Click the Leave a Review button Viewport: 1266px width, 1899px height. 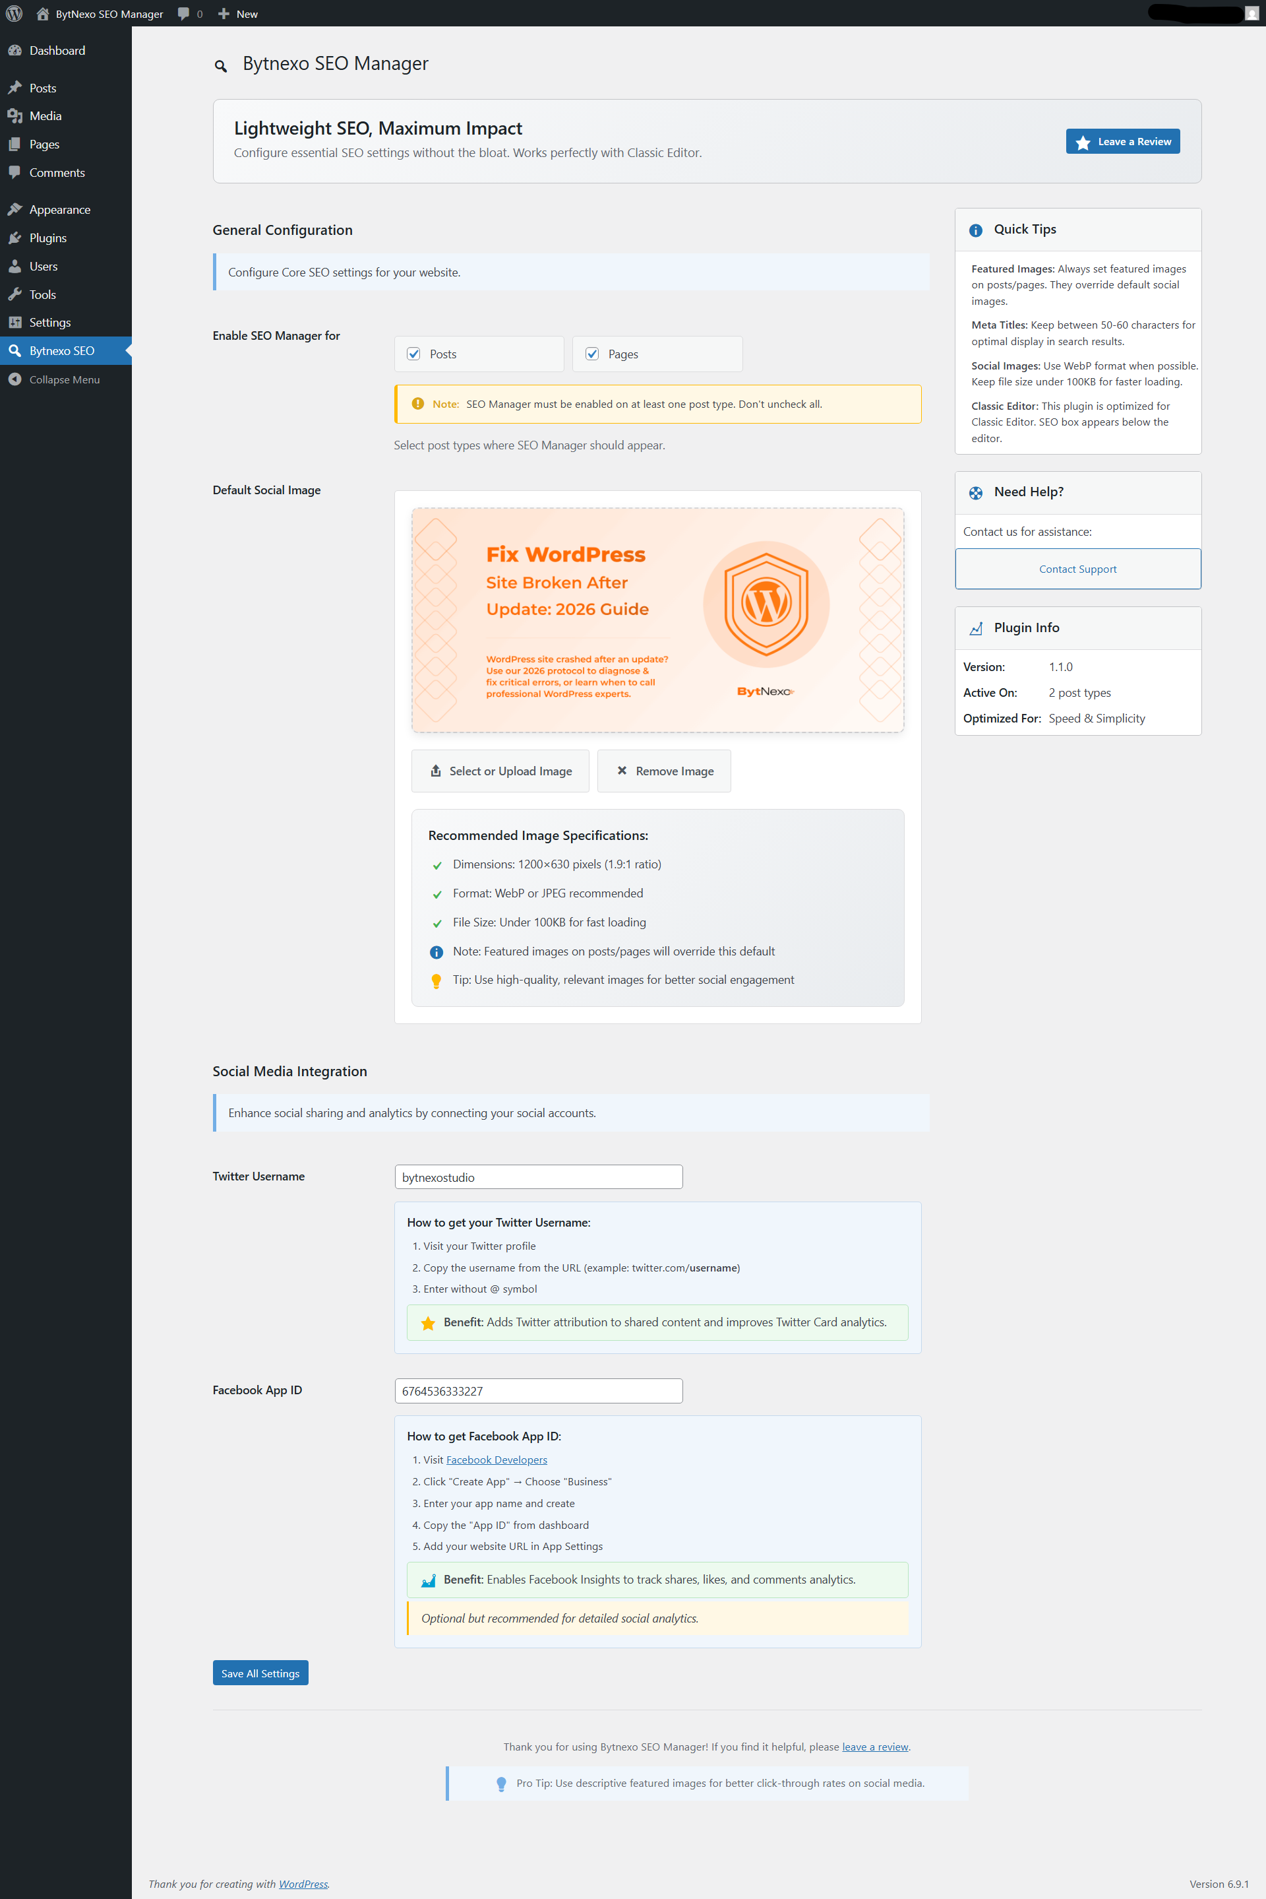[x=1122, y=141]
